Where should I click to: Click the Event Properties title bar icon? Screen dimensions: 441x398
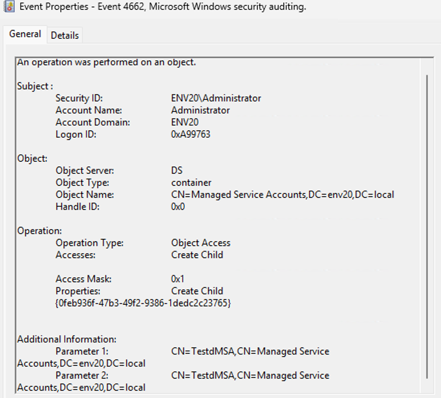point(9,6)
